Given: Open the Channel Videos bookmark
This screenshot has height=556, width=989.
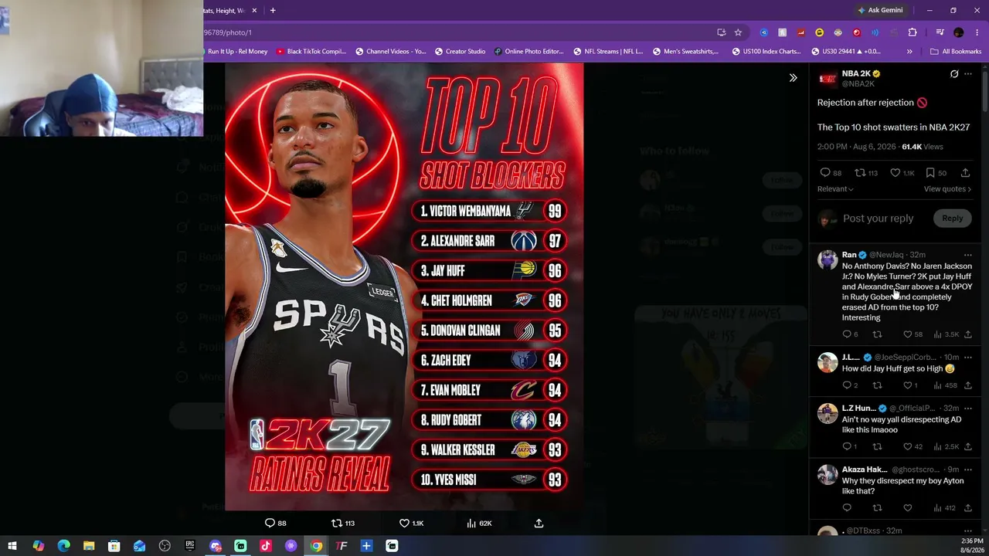Looking at the screenshot, I should 390,52.
